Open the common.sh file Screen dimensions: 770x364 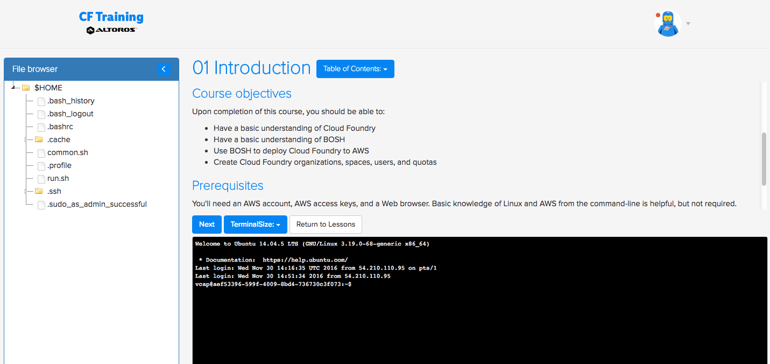click(68, 152)
